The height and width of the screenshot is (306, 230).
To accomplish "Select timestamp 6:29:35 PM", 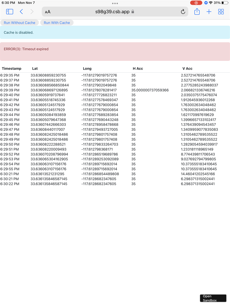I will click(x=10, y=75).
